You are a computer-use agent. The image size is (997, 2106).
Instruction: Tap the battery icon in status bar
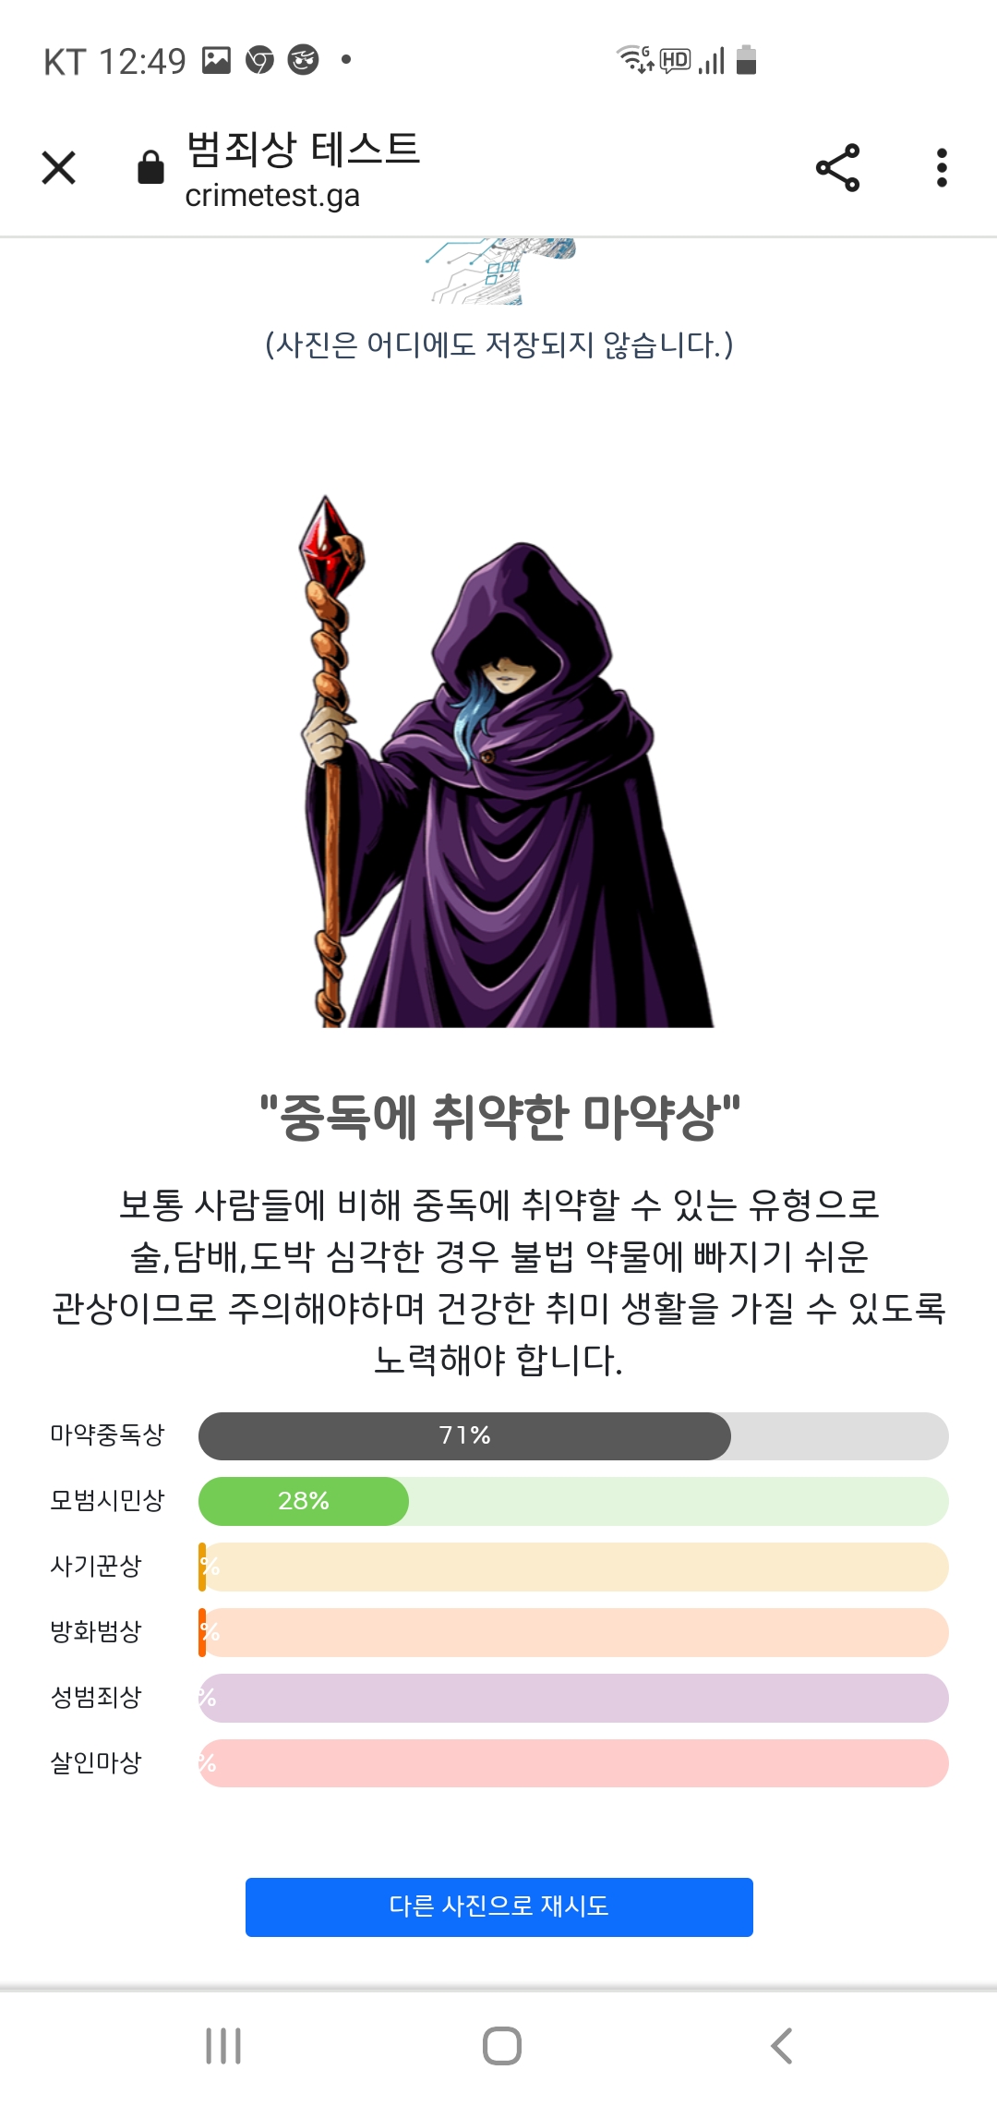tap(747, 61)
